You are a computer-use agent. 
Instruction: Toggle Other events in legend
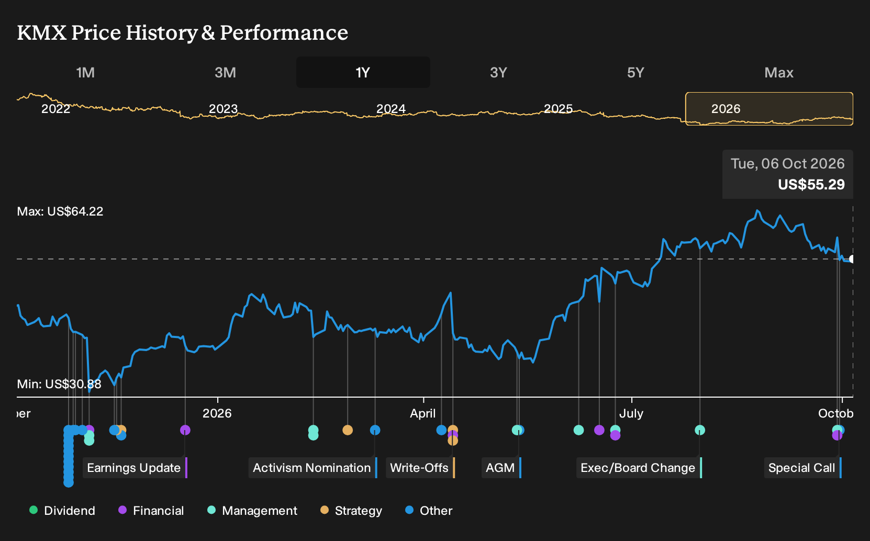tap(429, 511)
